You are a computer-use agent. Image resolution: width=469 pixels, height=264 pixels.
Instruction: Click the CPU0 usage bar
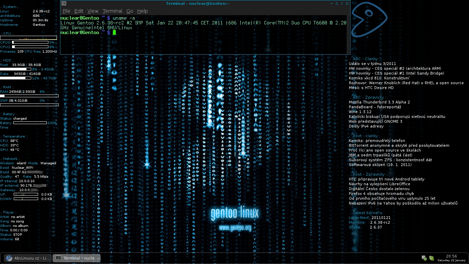coord(30,42)
